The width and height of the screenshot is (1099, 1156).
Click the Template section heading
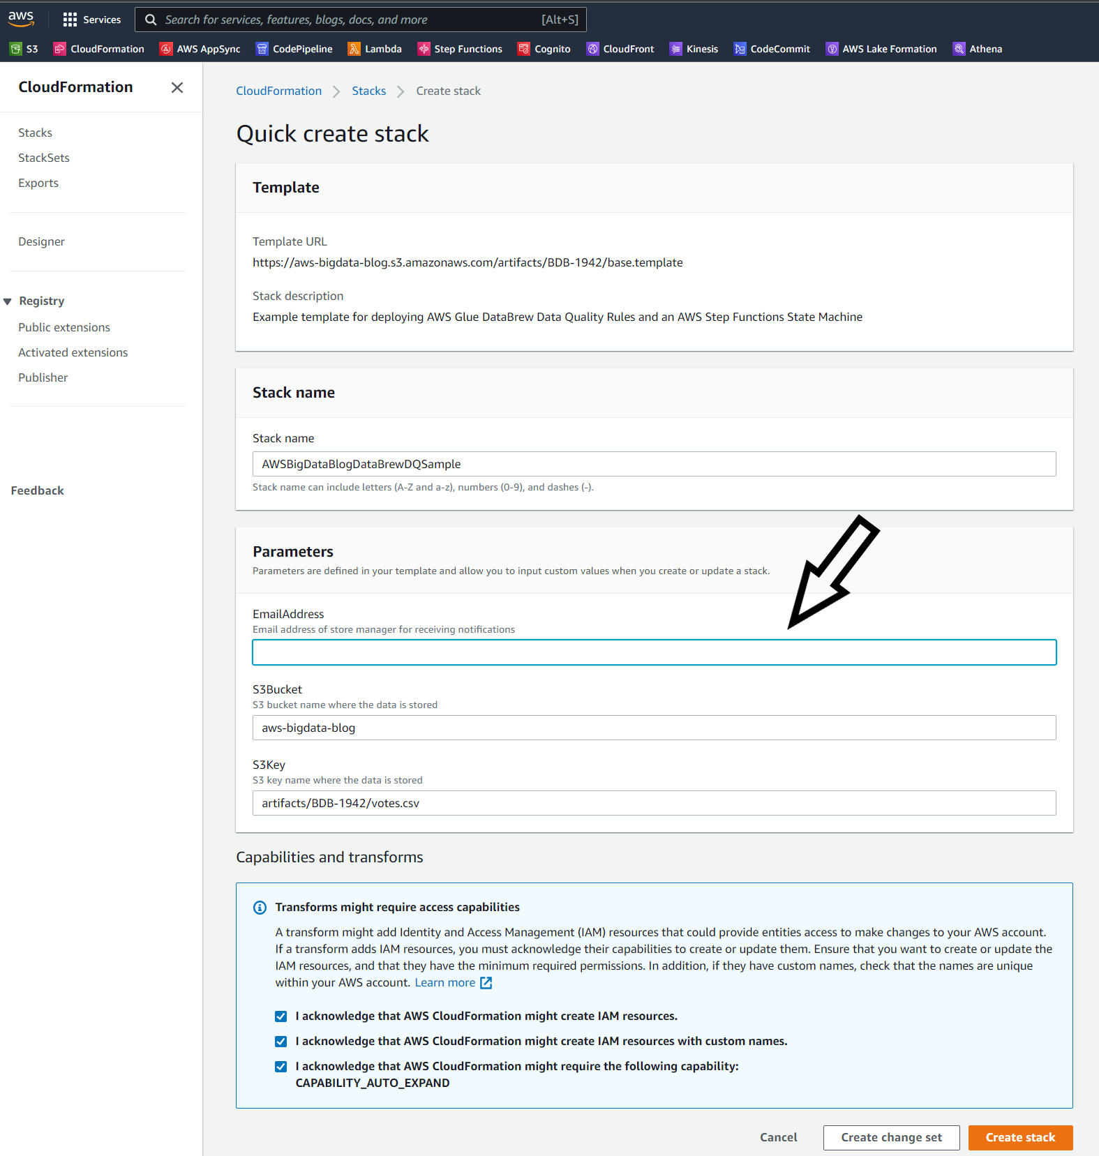pyautogui.click(x=286, y=187)
